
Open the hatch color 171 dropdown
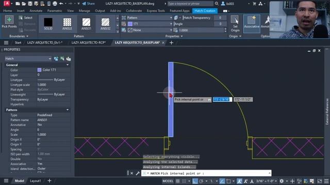(150, 24)
